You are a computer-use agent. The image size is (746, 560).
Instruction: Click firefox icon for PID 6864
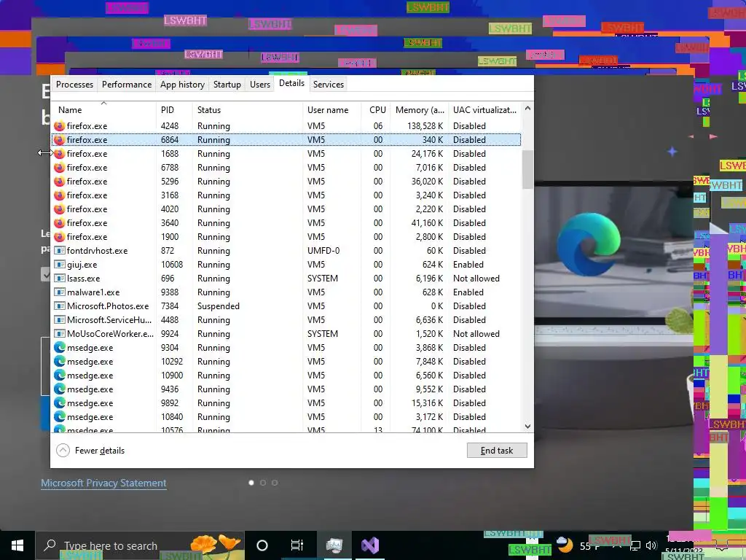tap(60, 140)
